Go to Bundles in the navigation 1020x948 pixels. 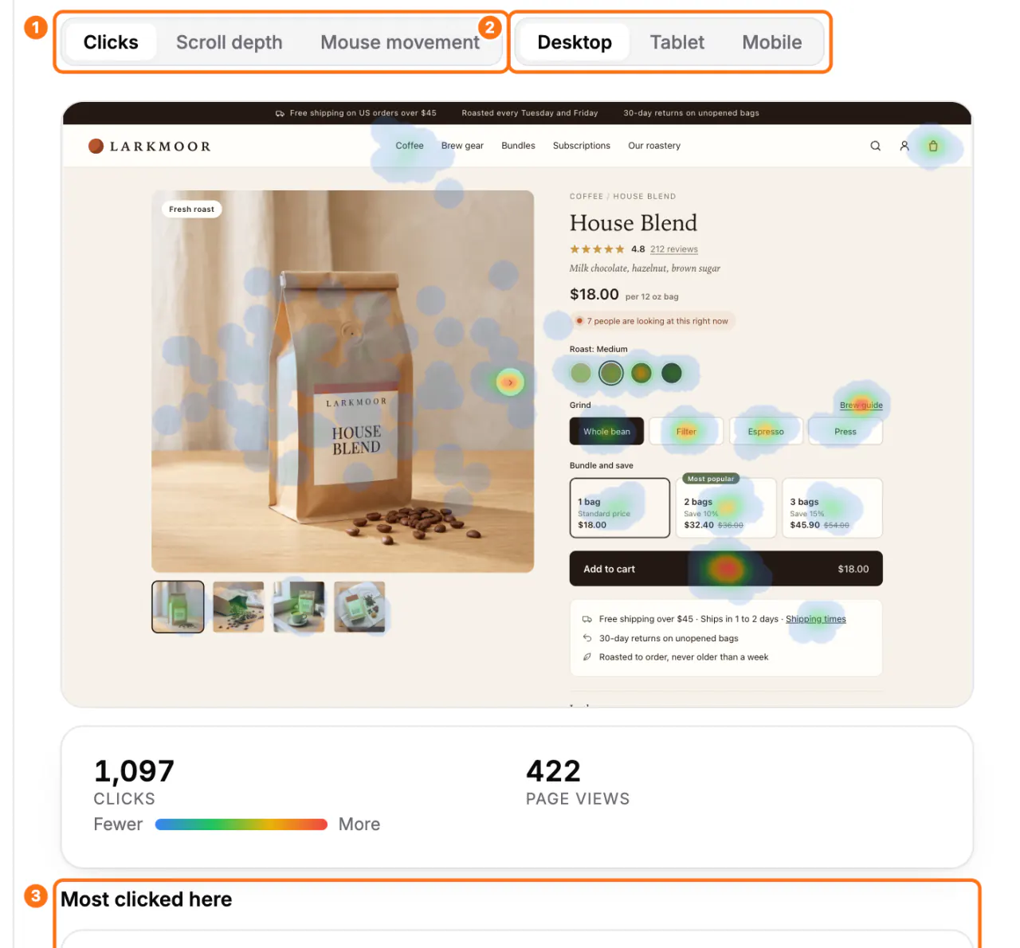pyautogui.click(x=518, y=146)
